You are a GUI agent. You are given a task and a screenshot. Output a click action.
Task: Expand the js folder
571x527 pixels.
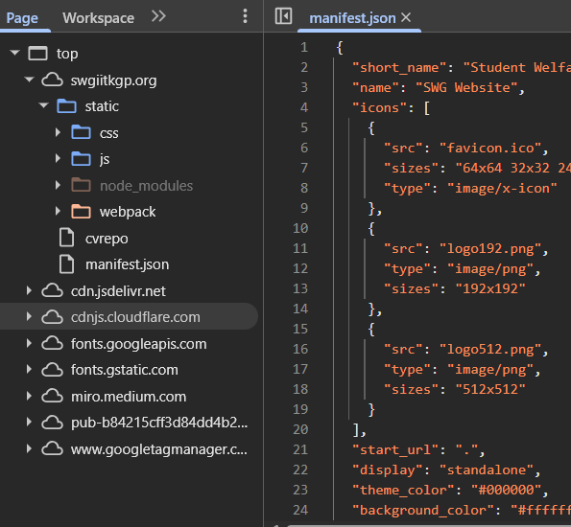(58, 158)
